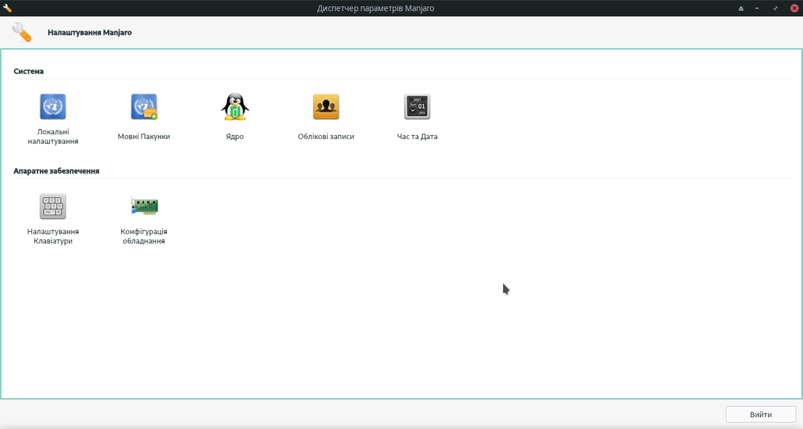The height and width of the screenshot is (429, 803).
Task: Click the Система section heading
Action: click(x=28, y=71)
